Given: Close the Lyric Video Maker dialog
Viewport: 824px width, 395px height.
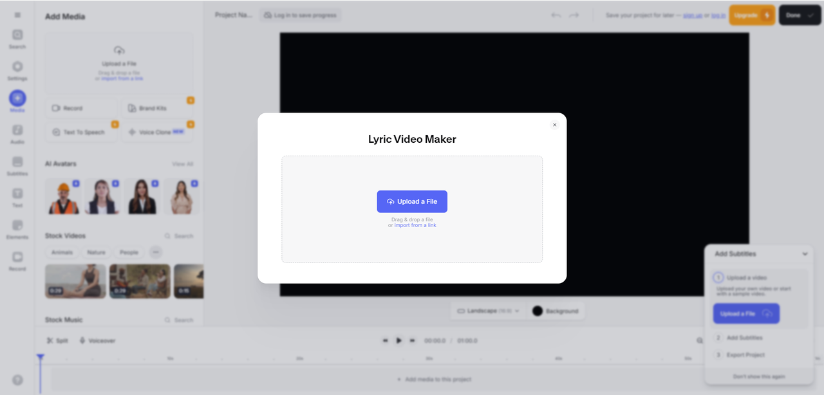Looking at the screenshot, I should (x=554, y=125).
